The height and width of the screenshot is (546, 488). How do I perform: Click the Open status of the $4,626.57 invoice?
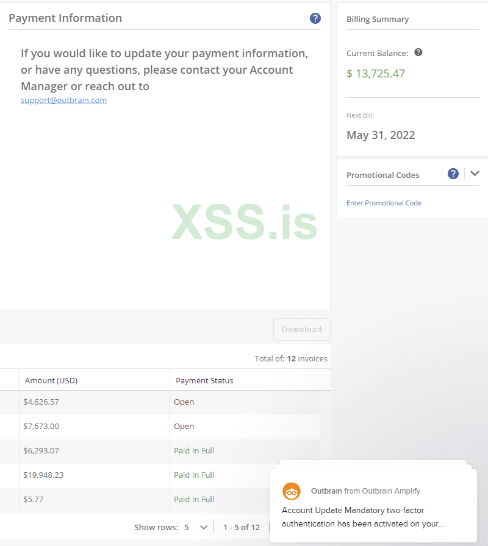click(x=184, y=402)
